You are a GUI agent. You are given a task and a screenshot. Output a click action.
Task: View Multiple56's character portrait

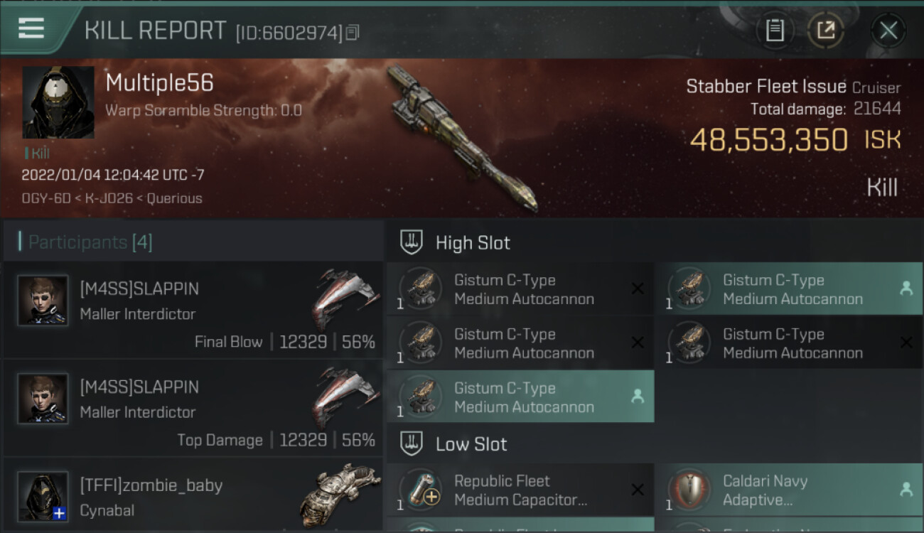(58, 103)
